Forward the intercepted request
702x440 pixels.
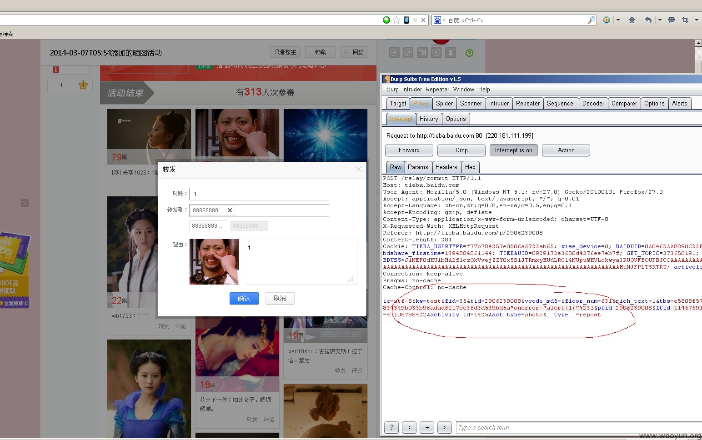click(x=409, y=150)
